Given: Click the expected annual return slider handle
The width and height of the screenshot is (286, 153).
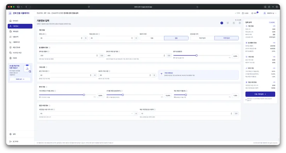Looking at the screenshot, I should pos(84,95).
